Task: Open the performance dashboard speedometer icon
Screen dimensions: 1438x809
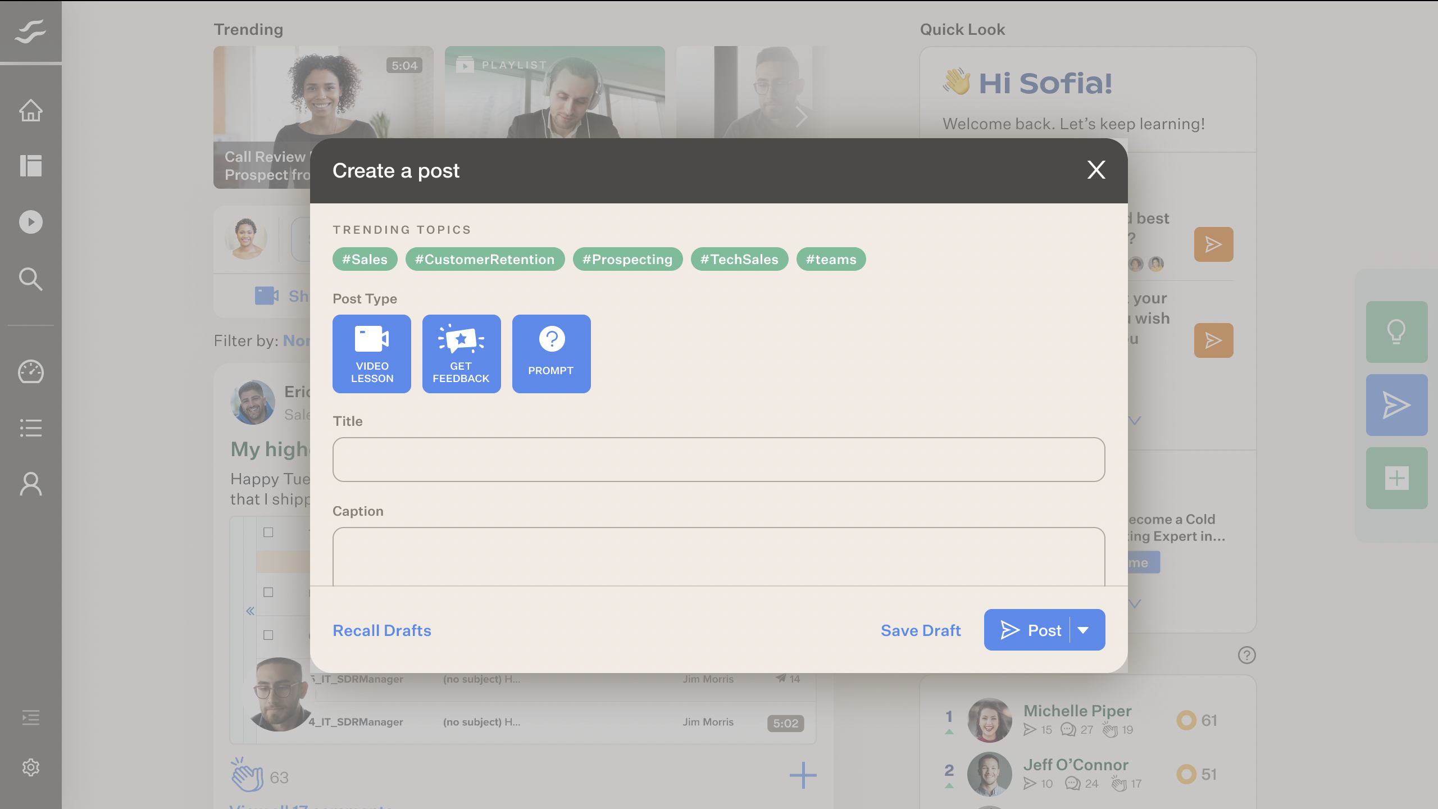Action: [x=31, y=372]
